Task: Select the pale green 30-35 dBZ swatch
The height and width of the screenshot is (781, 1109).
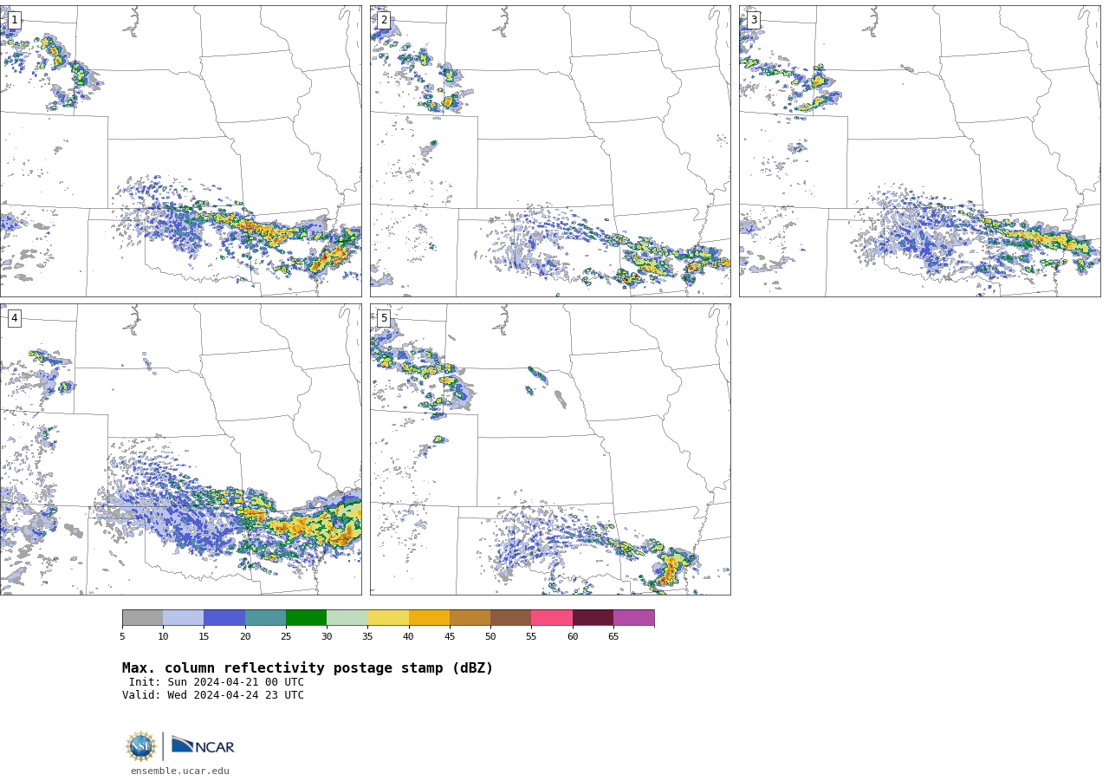Action: 347,617
